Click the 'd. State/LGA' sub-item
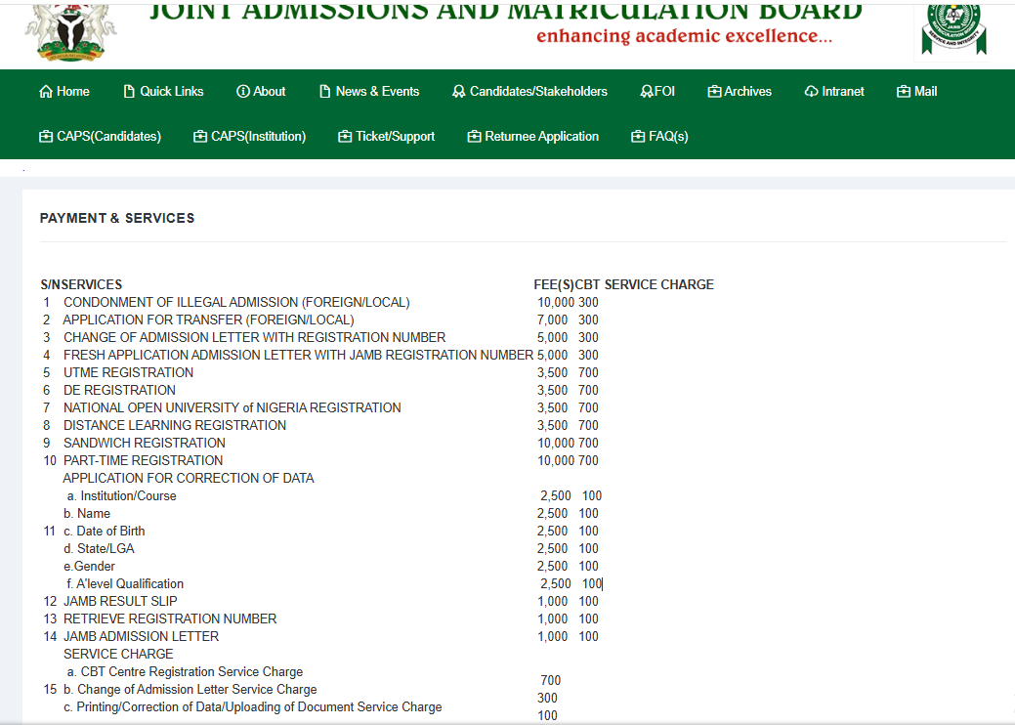Viewport: 1015px width, 725px height. coord(99,548)
